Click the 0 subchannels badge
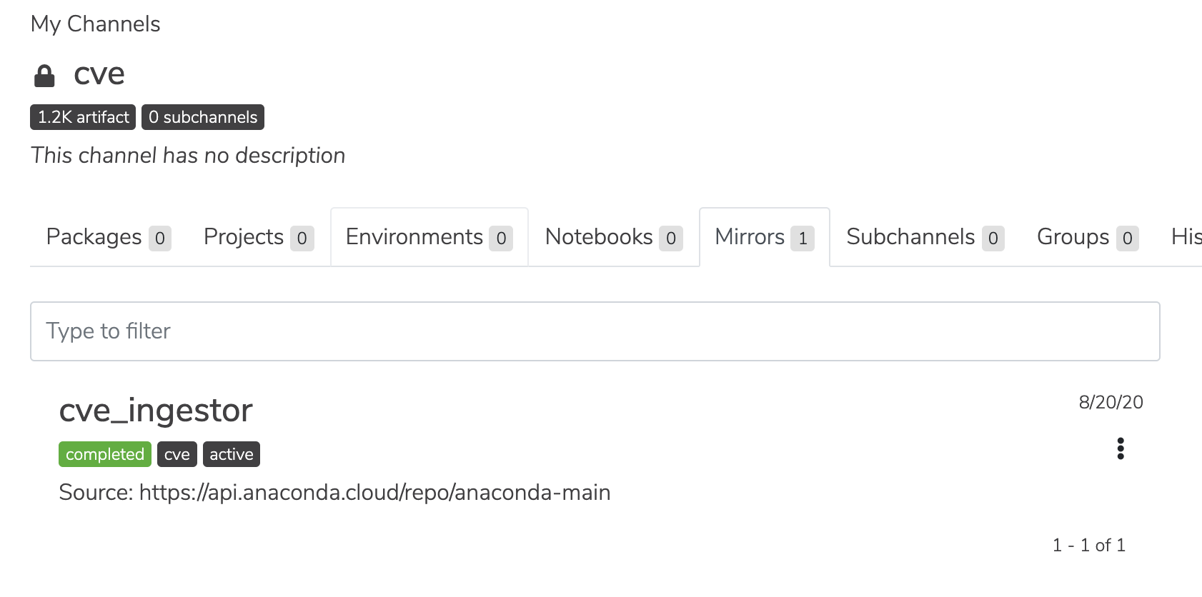The image size is (1202, 597). (x=203, y=117)
